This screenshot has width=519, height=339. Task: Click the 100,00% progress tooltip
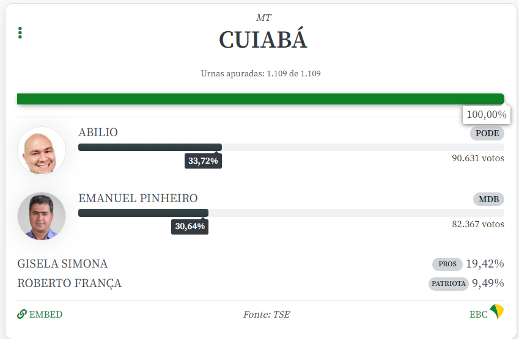coord(487,114)
